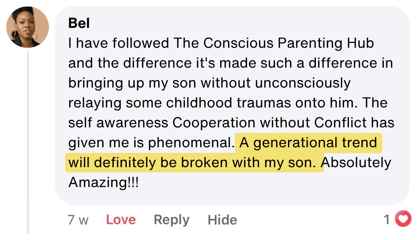This screenshot has width=418, height=240.
Task: Click the vertical comment thread line
Action: click(x=28, y=142)
